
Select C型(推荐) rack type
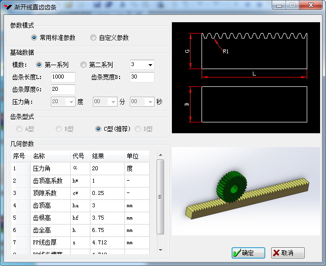[113, 129]
